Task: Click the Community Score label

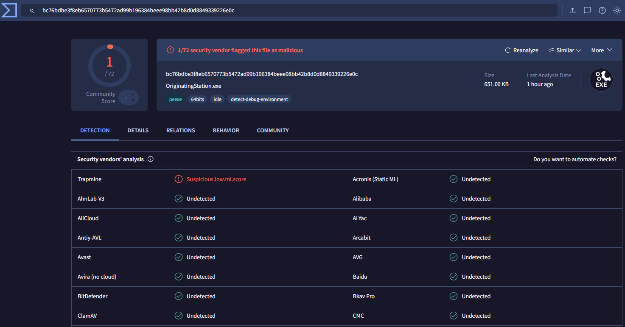Action: (101, 98)
